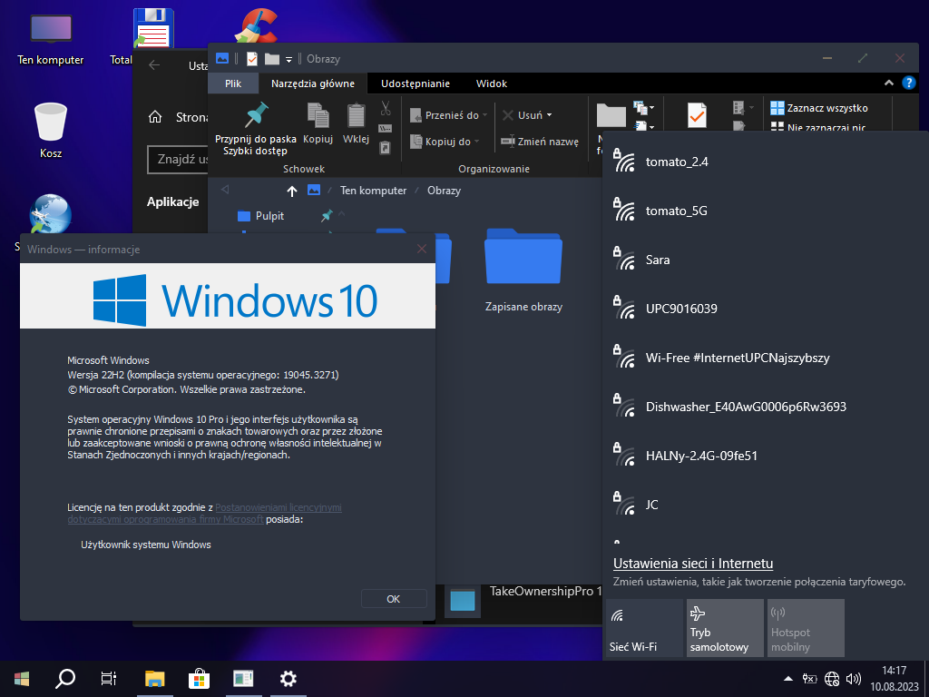Click the volume speaker icon in tray
Image resolution: width=929 pixels, height=697 pixels.
(x=853, y=678)
